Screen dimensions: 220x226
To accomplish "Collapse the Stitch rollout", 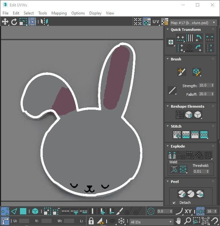I will (x=168, y=126).
